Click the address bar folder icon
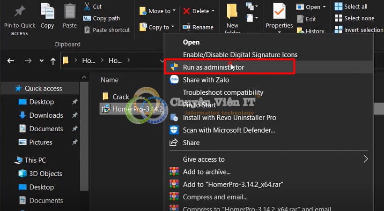 pos(66,60)
